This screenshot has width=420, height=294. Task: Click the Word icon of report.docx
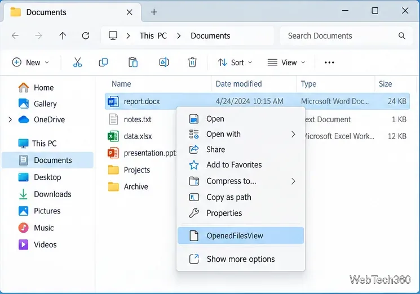click(113, 101)
